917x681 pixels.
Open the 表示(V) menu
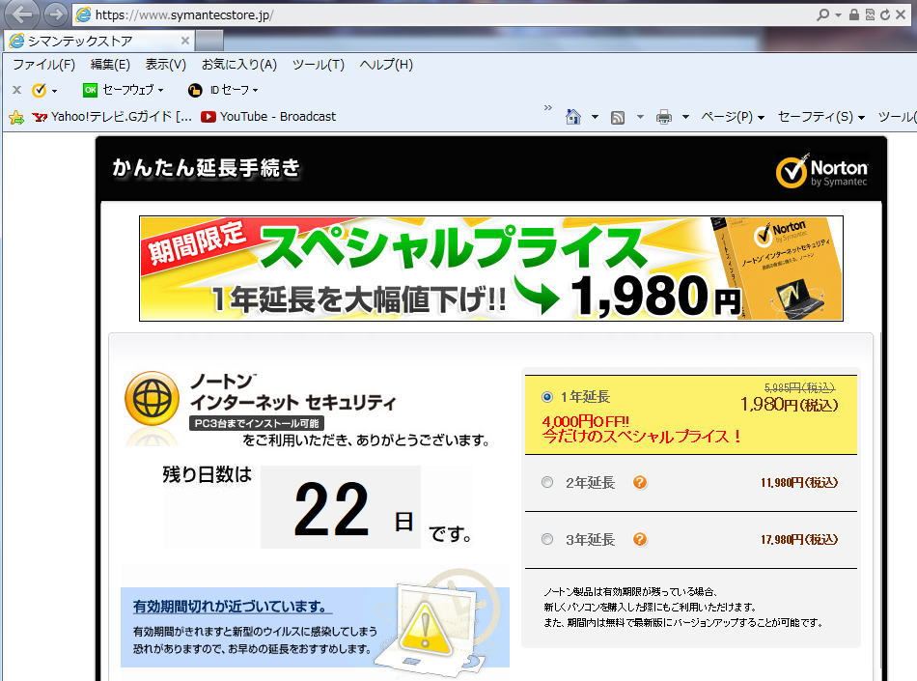(x=165, y=65)
